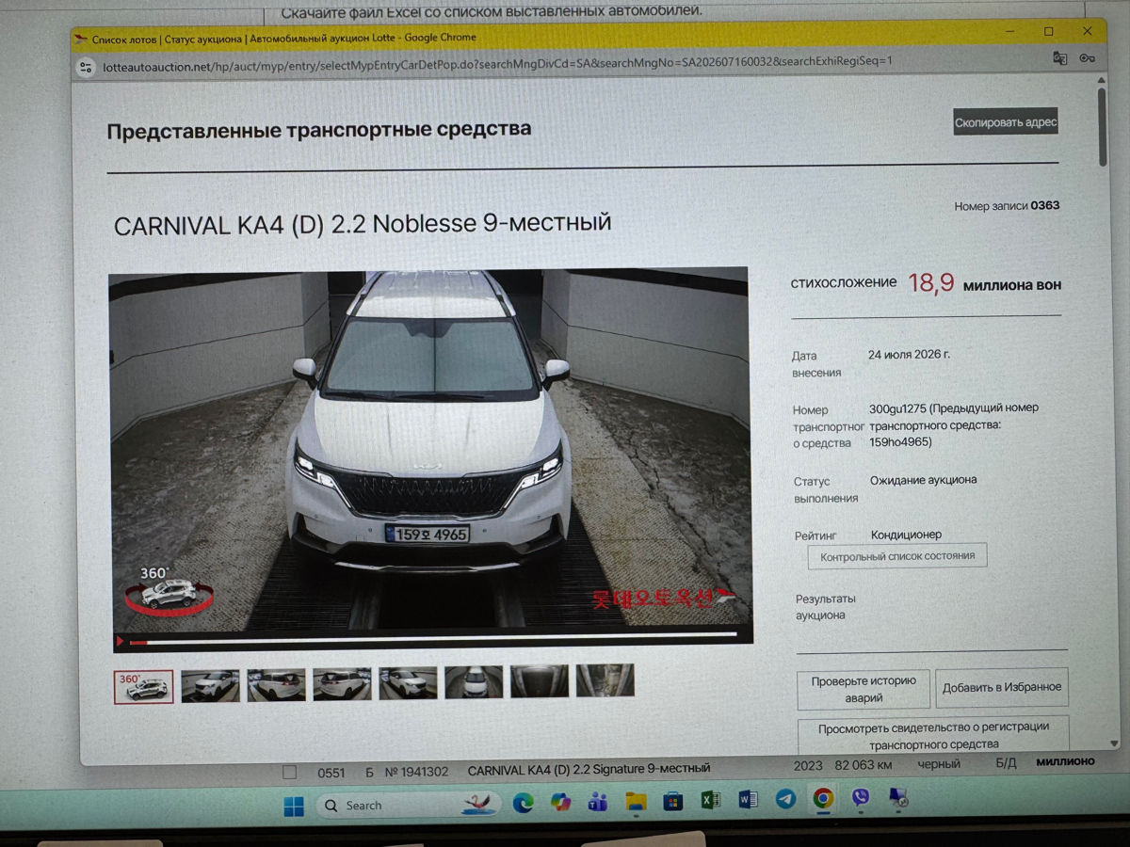This screenshot has width=1130, height=847.
Task: Select the rear-left view car thumbnail
Action: 342,683
